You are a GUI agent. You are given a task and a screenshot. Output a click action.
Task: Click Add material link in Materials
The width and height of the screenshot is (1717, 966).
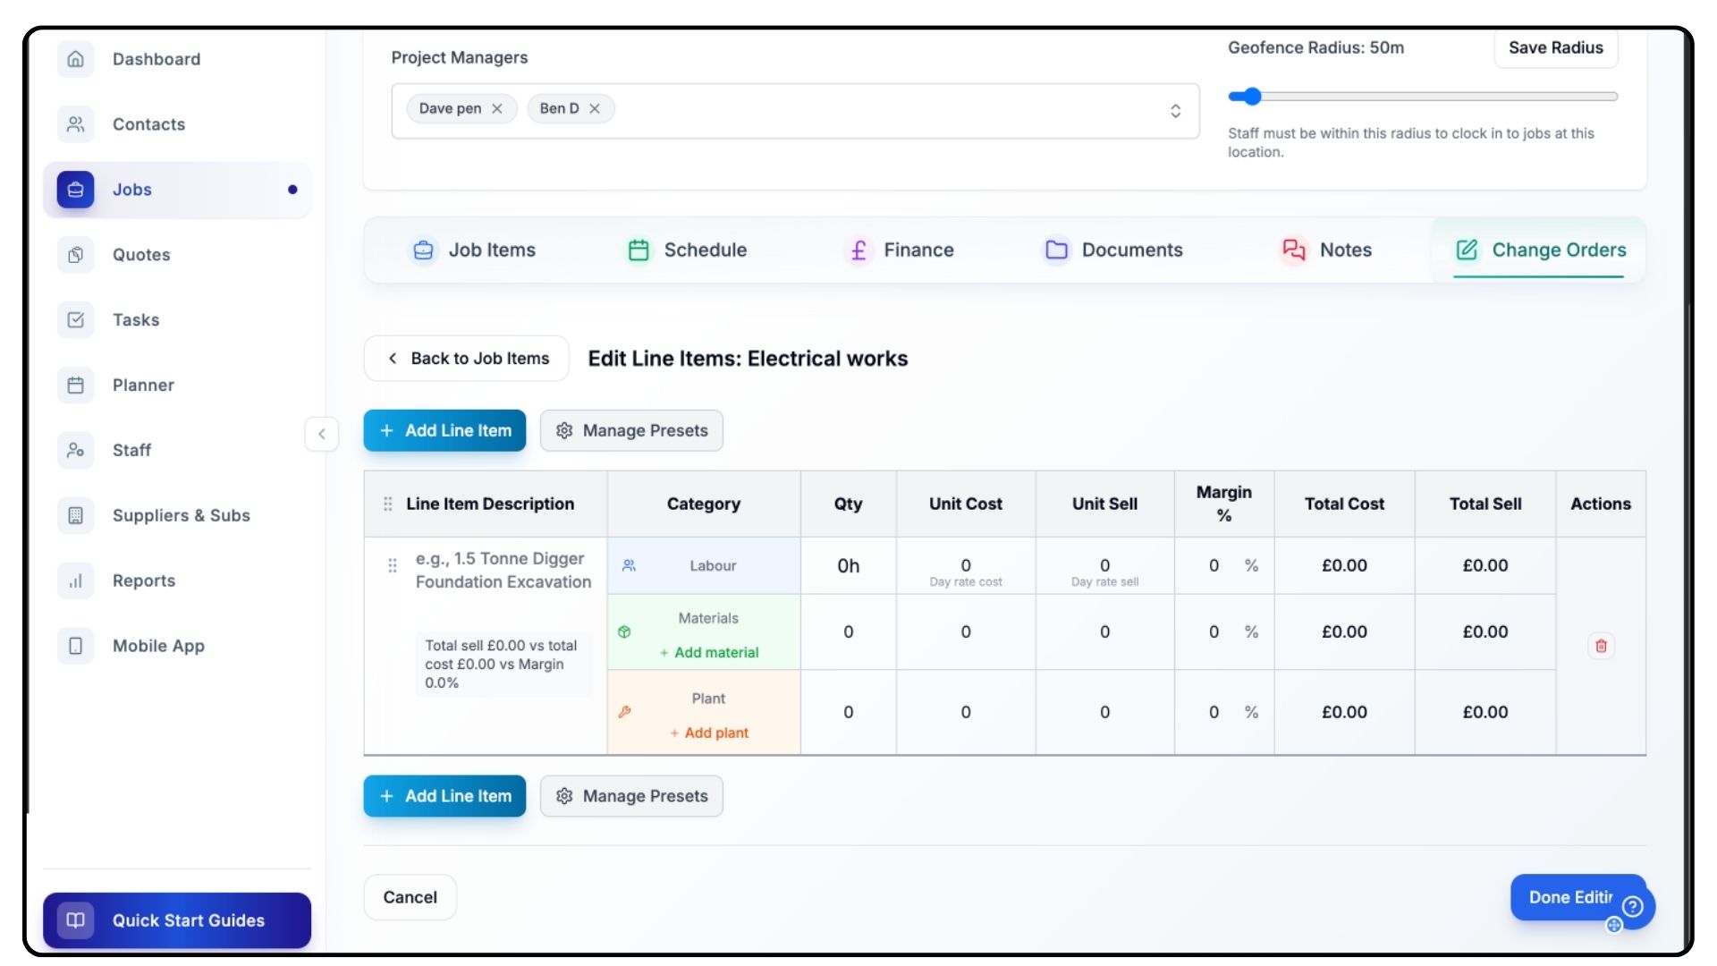pyautogui.click(x=709, y=653)
